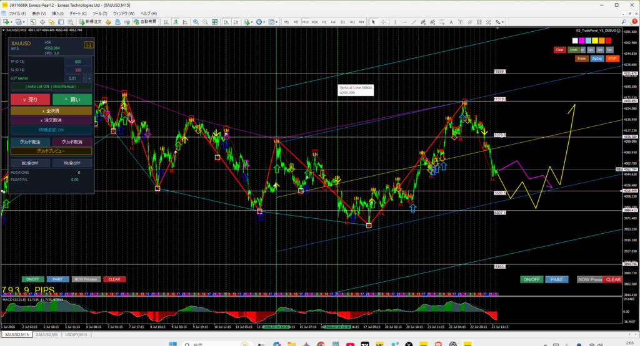This screenshot has width=640, height=346.
Task: Toggle the 自動売買 auto-trading button
Action: (145, 22)
